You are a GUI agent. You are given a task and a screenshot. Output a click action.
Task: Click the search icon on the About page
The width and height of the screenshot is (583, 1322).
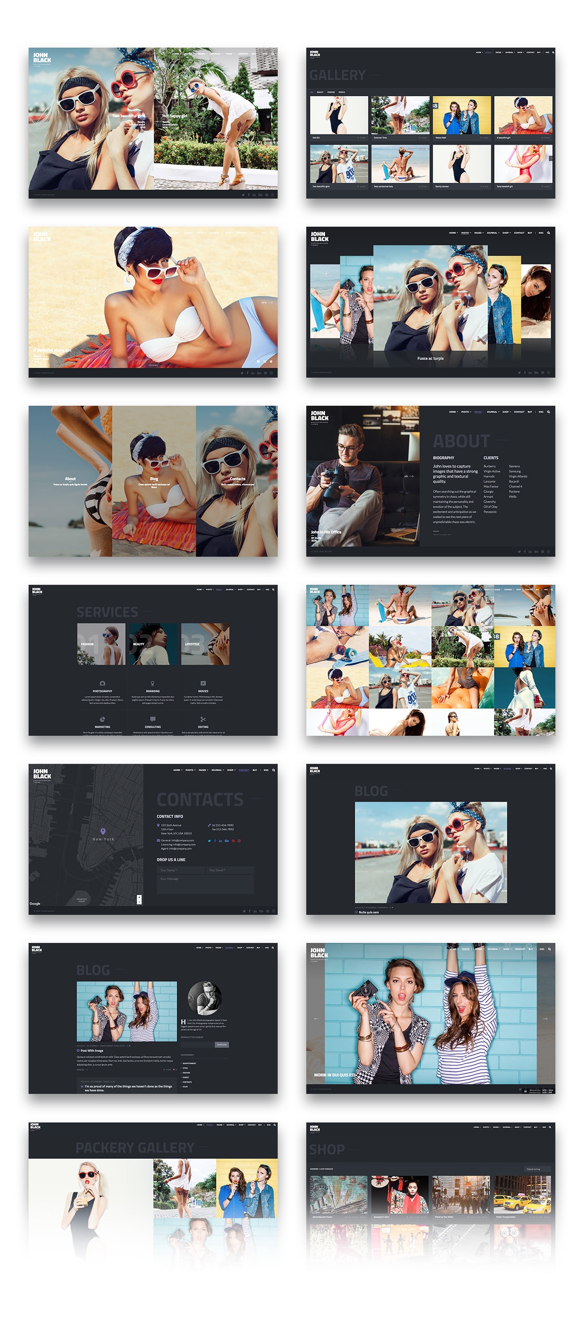(549, 411)
